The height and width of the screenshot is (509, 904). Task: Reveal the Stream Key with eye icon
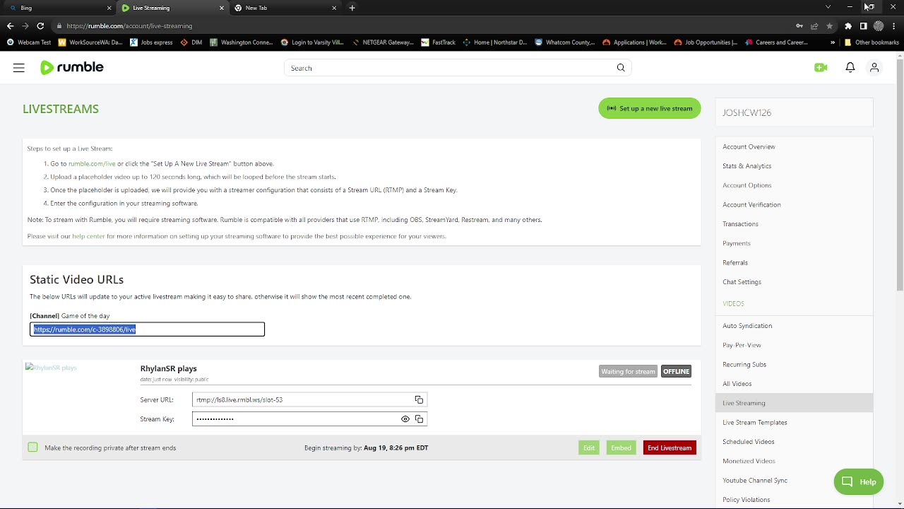pos(405,419)
